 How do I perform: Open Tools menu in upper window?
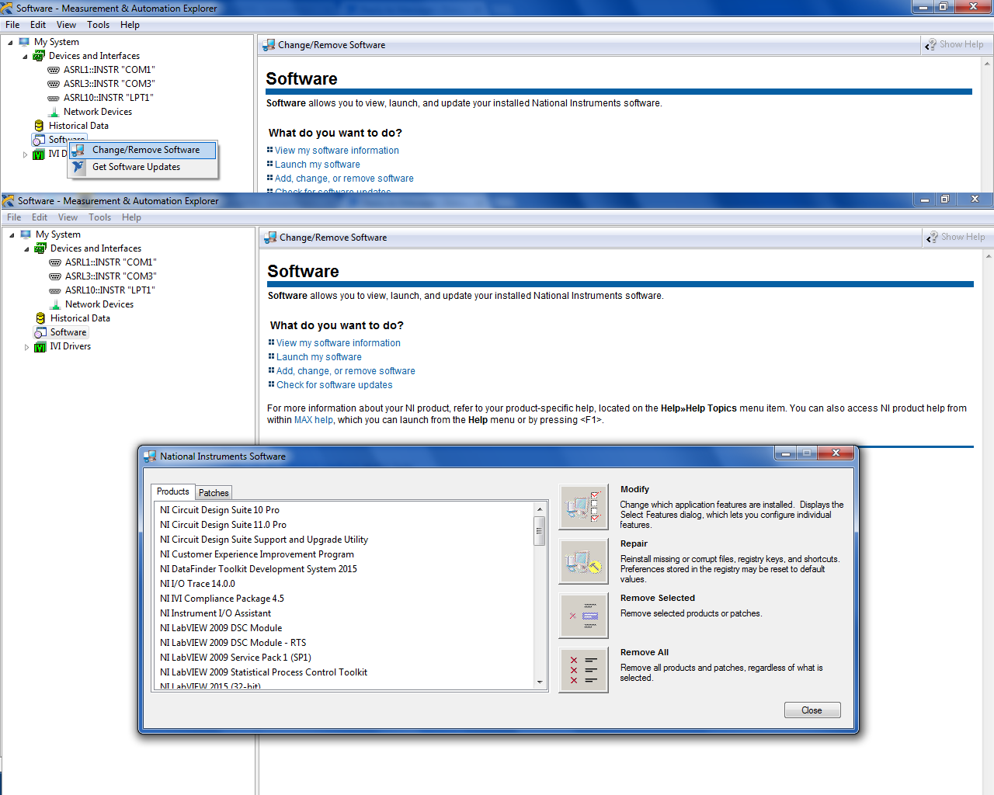pyautogui.click(x=98, y=25)
